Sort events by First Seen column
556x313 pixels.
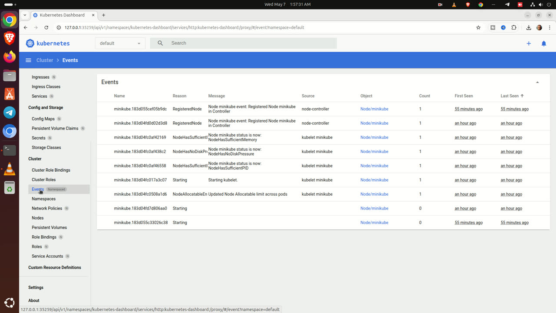pos(463,96)
